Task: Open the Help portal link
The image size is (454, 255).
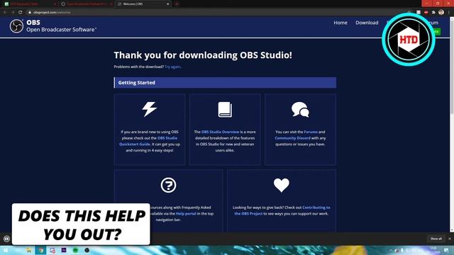Action: 186,214
